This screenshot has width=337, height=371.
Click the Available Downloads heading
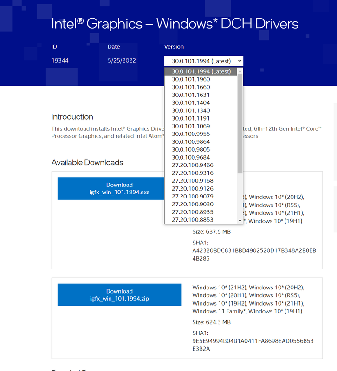(87, 162)
